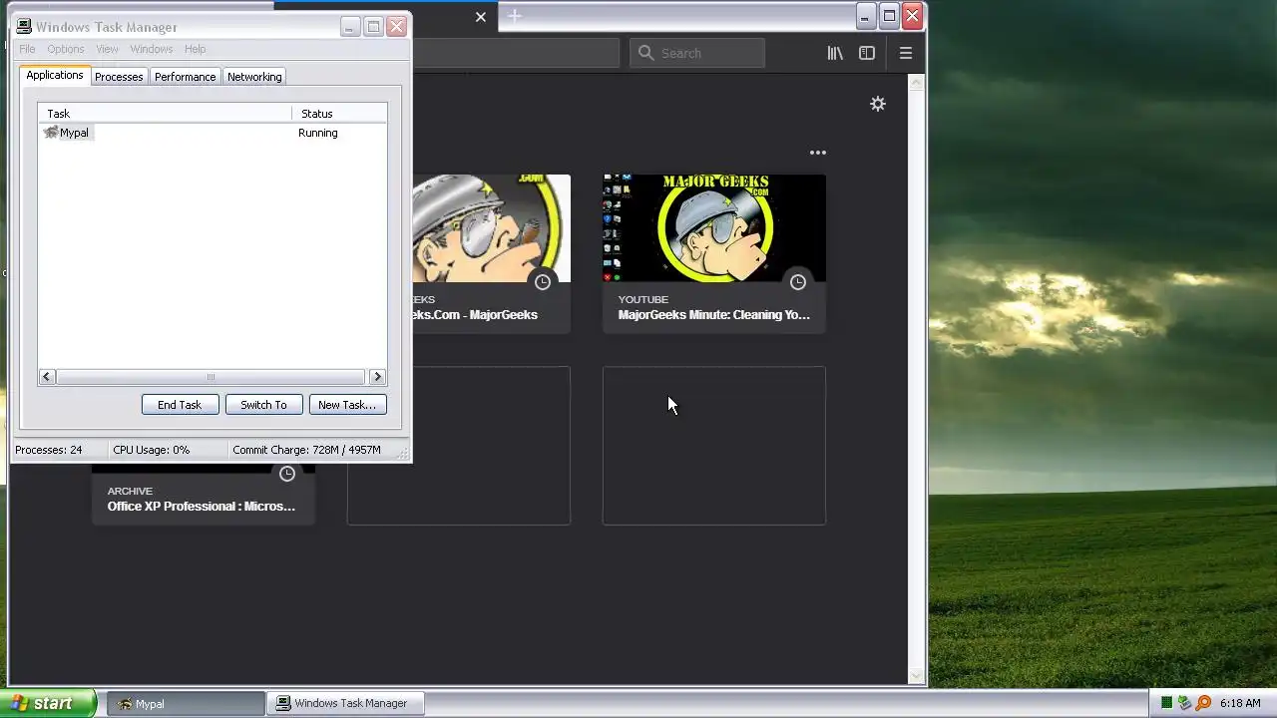The width and height of the screenshot is (1277, 718).
Task: Open the Library bookmarks and history icon
Action: (x=835, y=53)
